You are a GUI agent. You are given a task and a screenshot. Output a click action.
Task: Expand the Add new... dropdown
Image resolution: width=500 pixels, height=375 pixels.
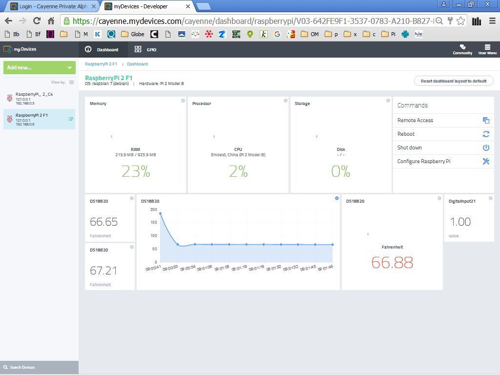point(40,67)
